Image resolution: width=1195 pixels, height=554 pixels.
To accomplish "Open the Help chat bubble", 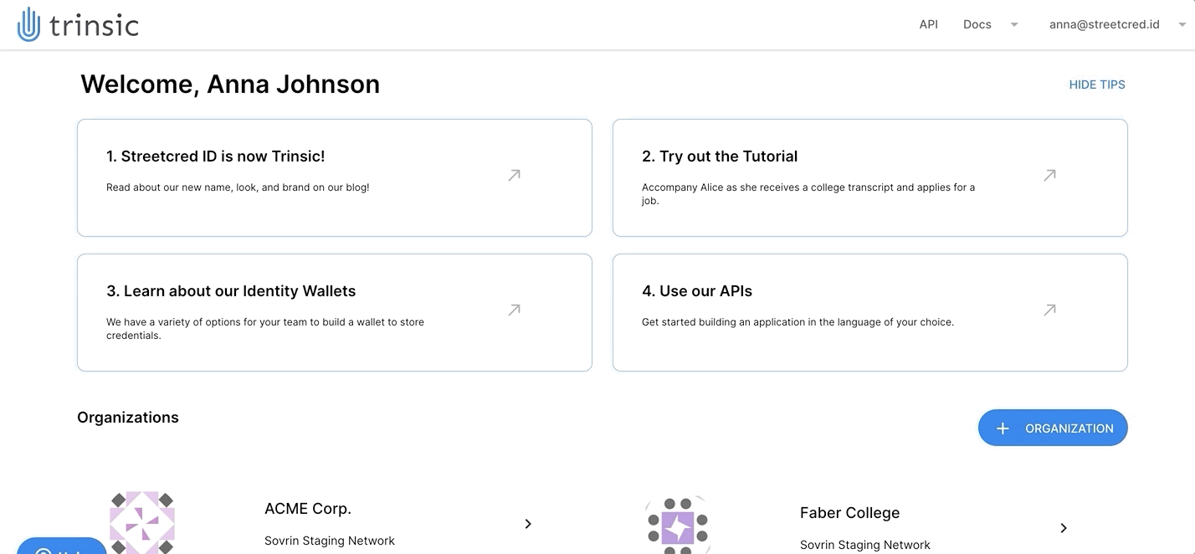I will click(x=62, y=546).
